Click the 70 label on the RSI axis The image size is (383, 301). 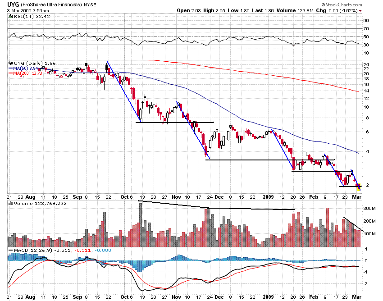[x=366, y=29]
